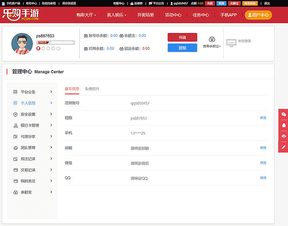Click the pencil feedback icon on right
This screenshot has height=226, width=288.
click(x=283, y=147)
